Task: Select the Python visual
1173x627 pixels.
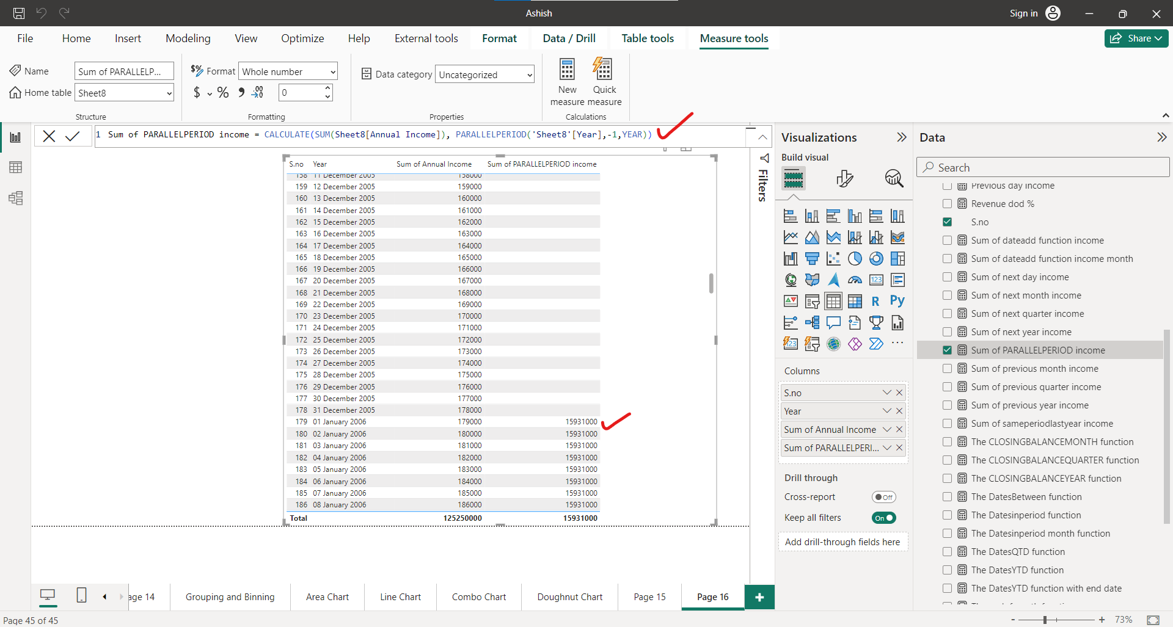Action: point(897,301)
